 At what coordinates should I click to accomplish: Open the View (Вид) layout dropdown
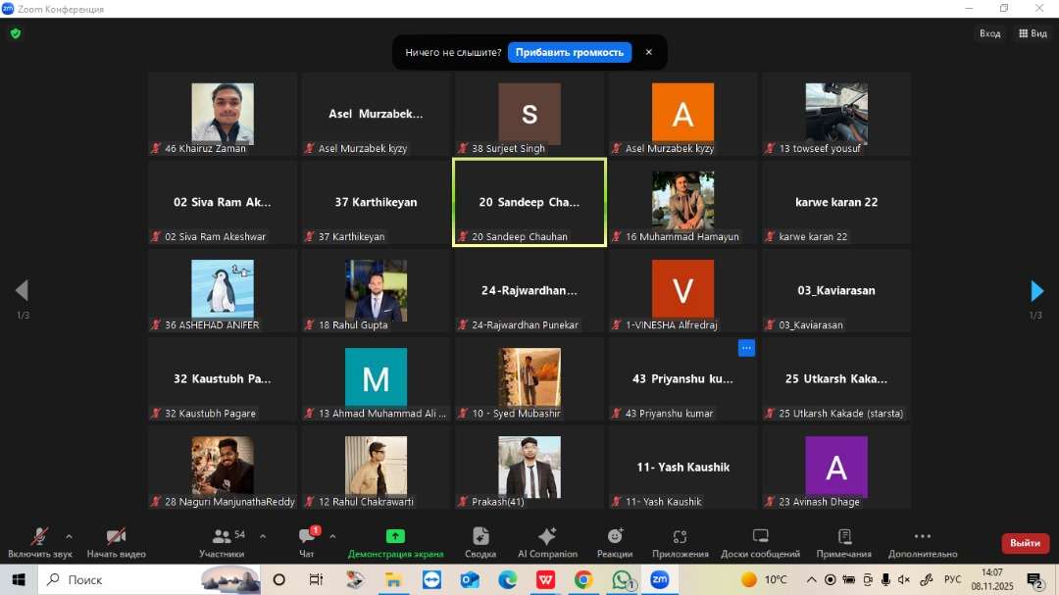(1033, 33)
